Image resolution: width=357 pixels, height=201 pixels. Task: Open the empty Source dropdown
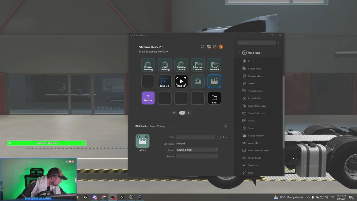point(197,156)
